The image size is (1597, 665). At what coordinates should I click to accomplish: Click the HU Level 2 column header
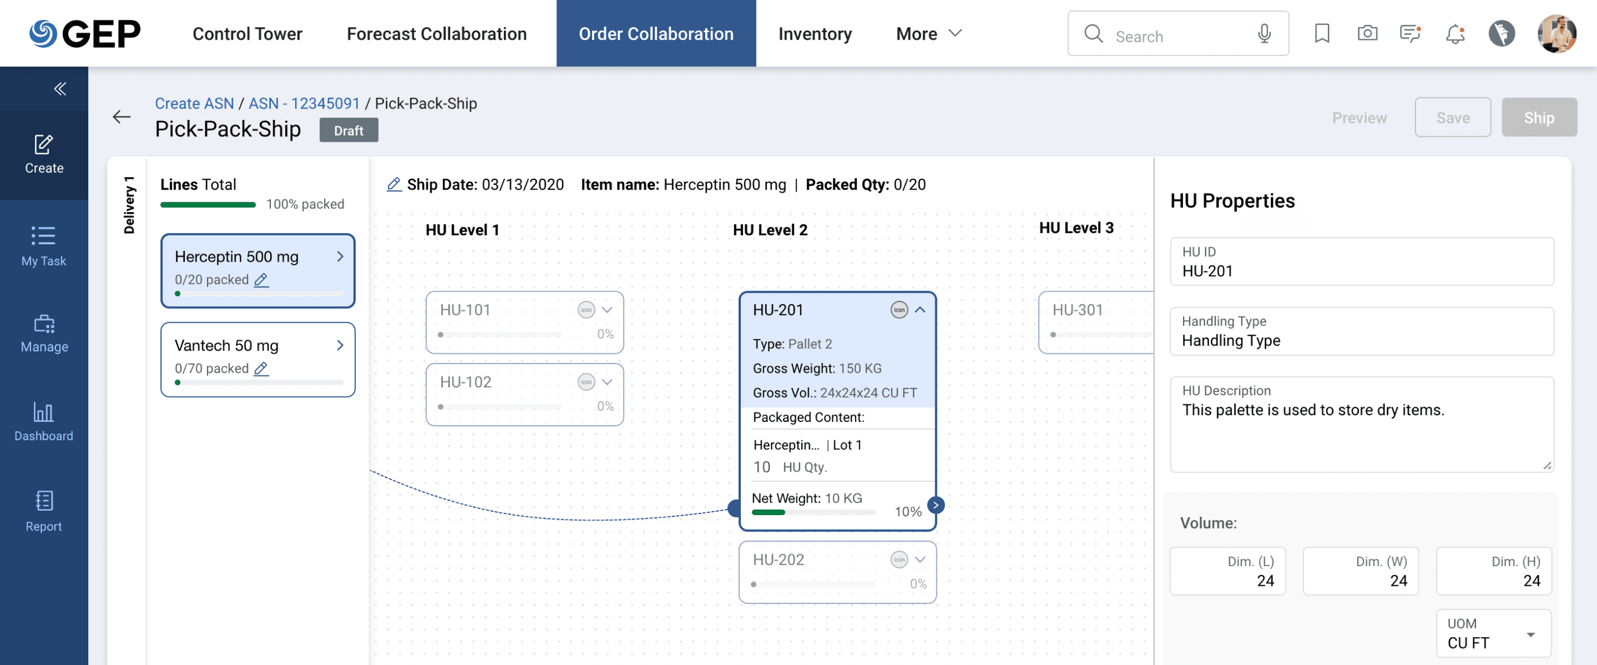pyautogui.click(x=770, y=230)
